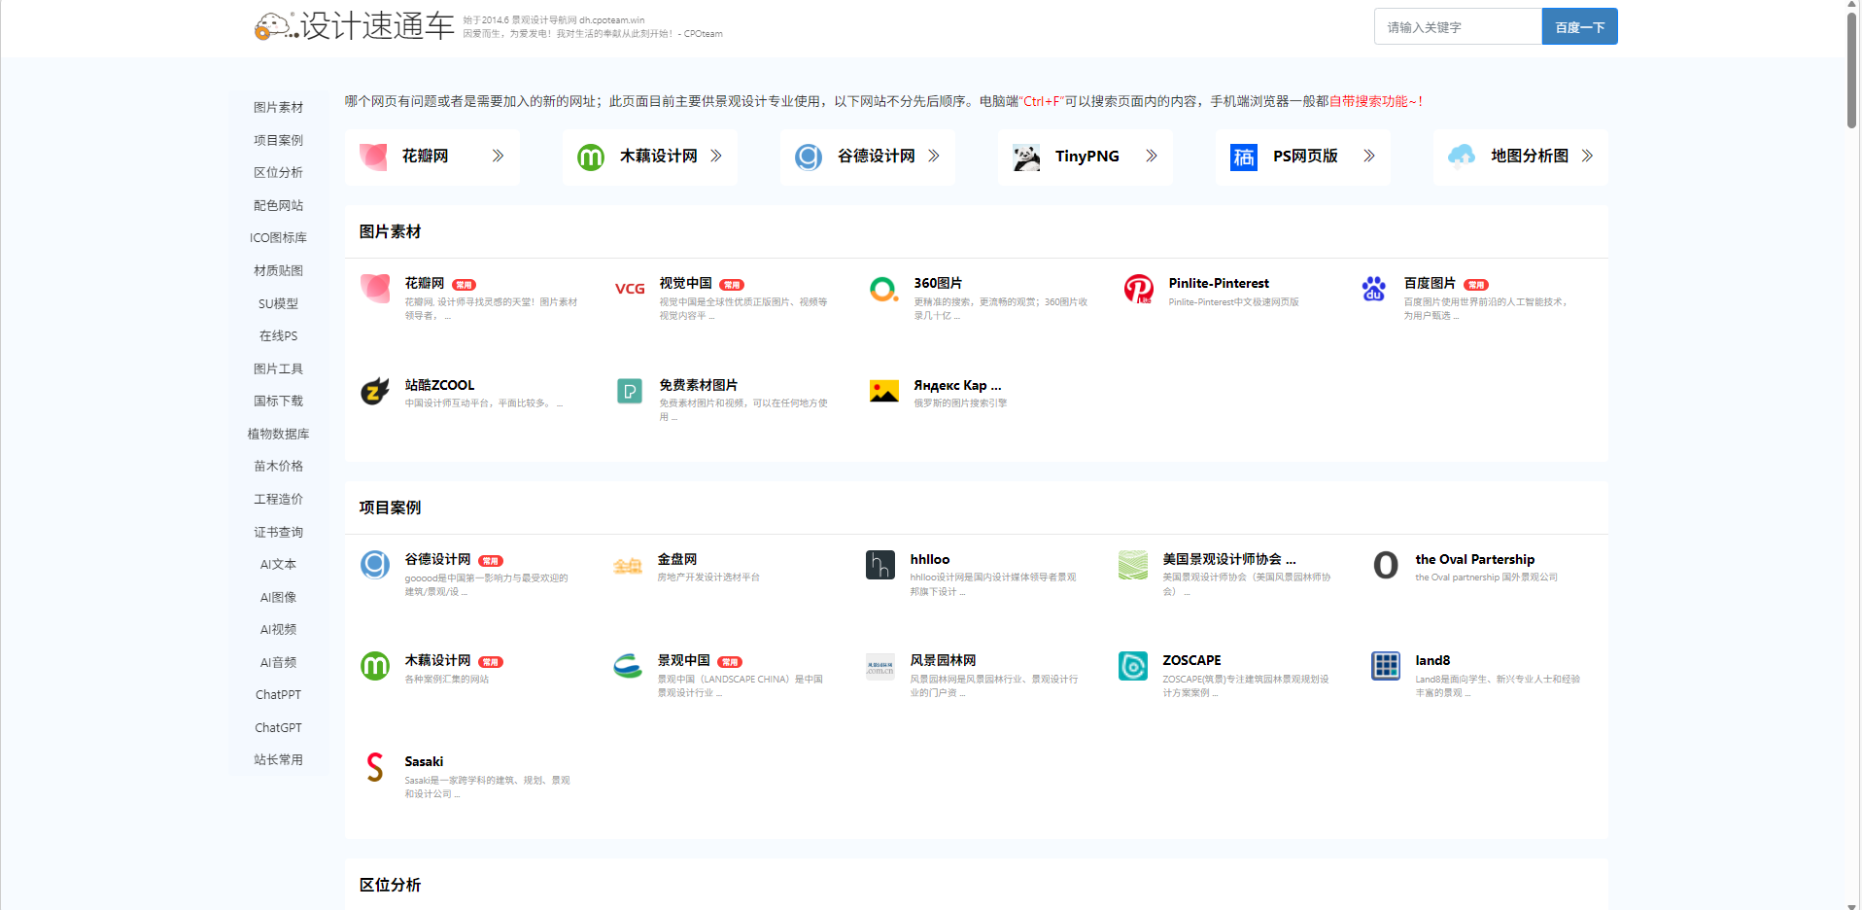Viewport: 1862px width, 910px height.
Task: Open 谷德设计网 via its blue circular icon
Action: pos(375,565)
